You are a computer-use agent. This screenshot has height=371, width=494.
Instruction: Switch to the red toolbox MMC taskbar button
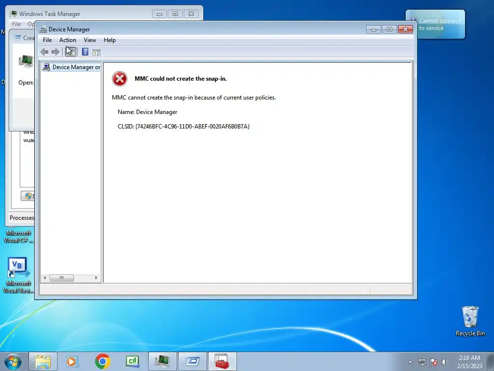click(x=222, y=361)
